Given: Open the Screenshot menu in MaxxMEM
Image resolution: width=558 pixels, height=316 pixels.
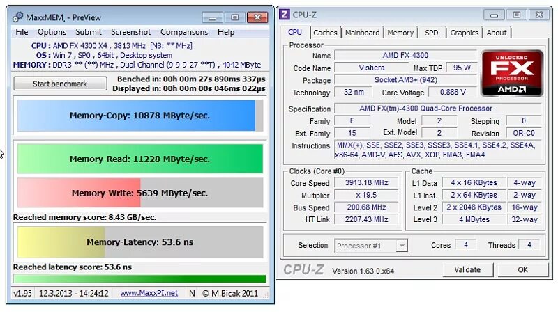Looking at the screenshot, I should (x=131, y=32).
